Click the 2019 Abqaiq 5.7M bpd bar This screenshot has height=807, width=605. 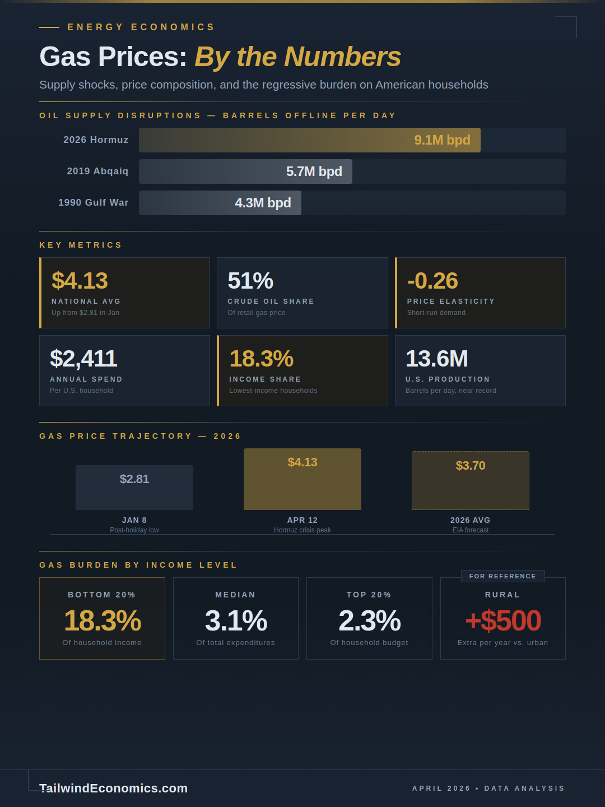245,171
